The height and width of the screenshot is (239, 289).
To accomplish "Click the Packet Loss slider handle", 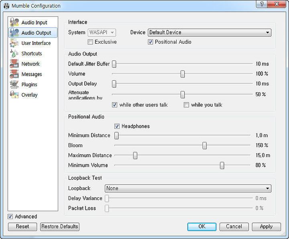I will tap(107, 209).
